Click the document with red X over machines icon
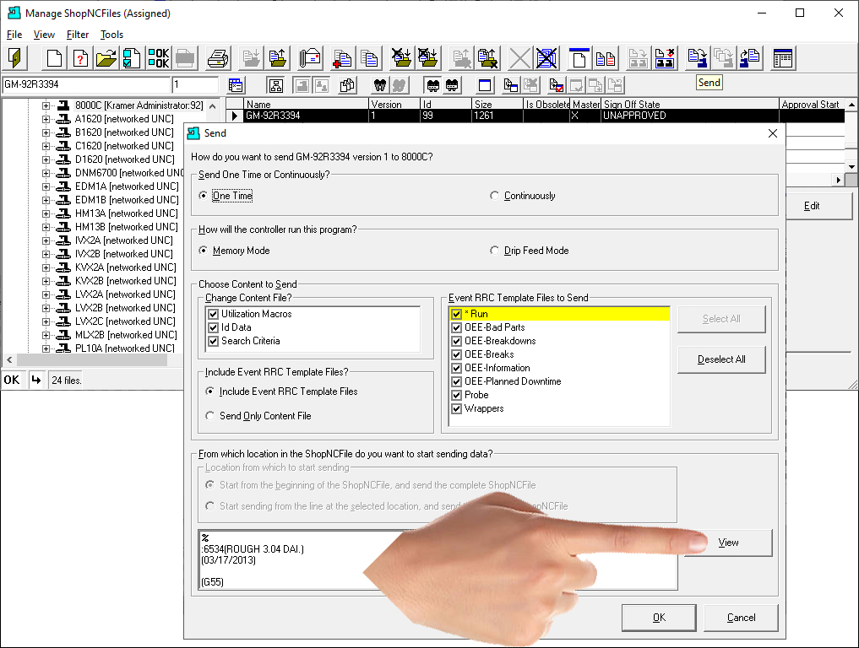The height and width of the screenshot is (648, 859). [665, 58]
